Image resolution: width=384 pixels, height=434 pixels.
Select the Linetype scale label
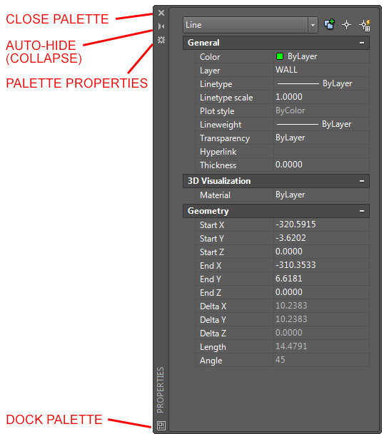coord(226,98)
